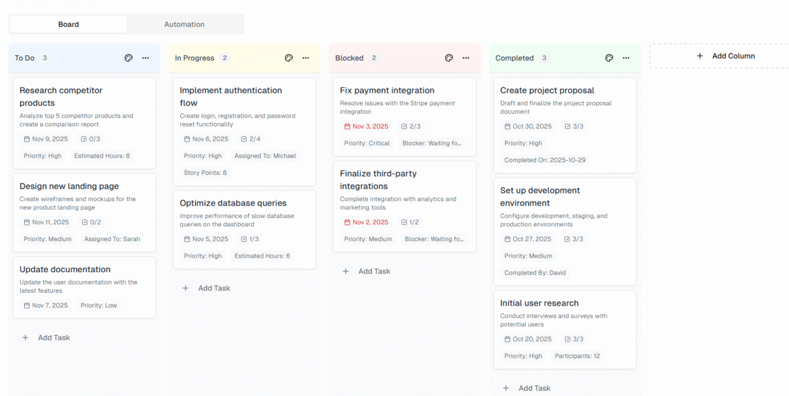Open the options menu for the To Do column
This screenshot has height=396, width=789.
145,58
